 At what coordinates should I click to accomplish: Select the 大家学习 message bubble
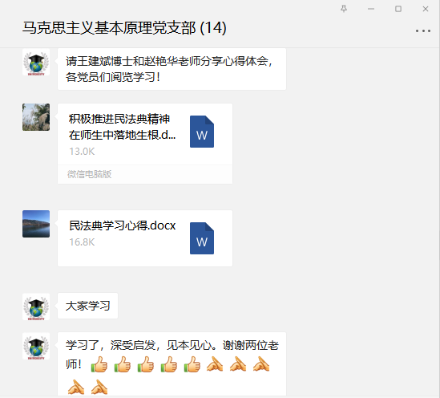click(x=87, y=306)
